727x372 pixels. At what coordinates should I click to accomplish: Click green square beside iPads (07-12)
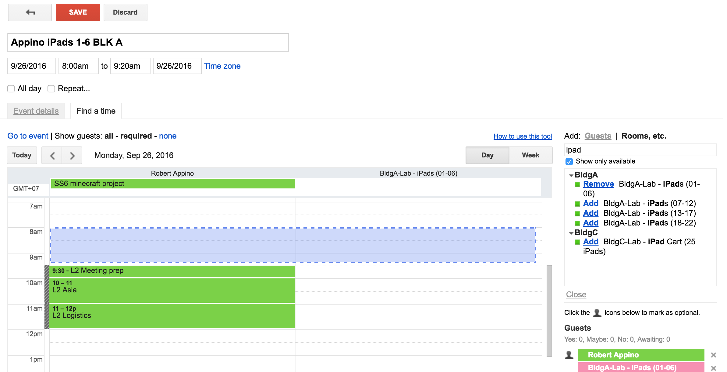pyautogui.click(x=577, y=204)
